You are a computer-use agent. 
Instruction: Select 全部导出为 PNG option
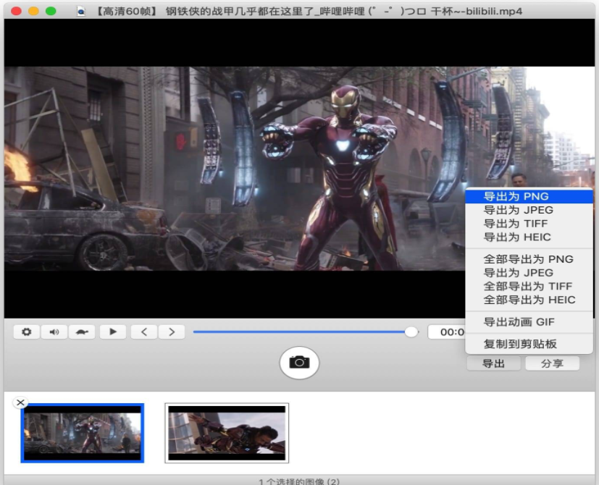click(x=529, y=259)
